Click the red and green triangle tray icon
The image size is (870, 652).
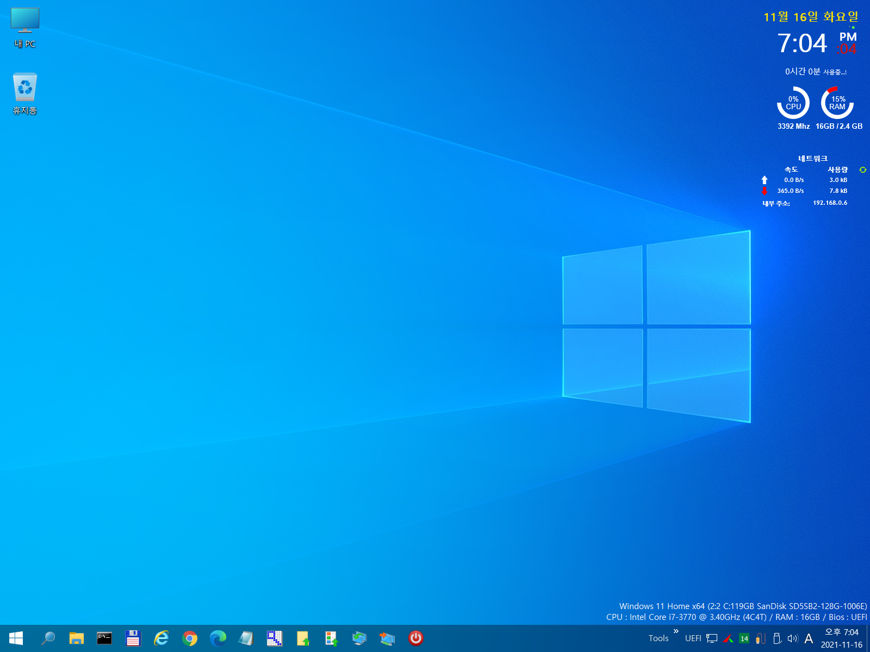[x=729, y=638]
